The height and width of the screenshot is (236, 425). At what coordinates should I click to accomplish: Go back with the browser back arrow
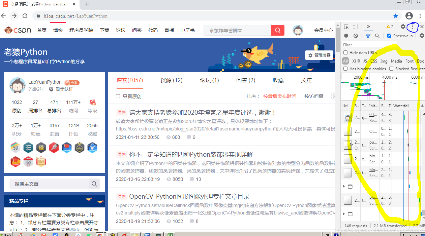[x=4, y=16]
